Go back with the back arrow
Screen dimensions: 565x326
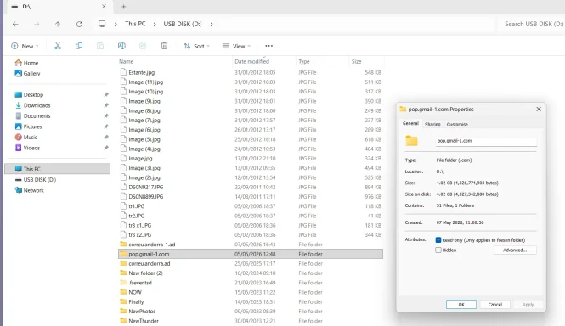[15, 24]
